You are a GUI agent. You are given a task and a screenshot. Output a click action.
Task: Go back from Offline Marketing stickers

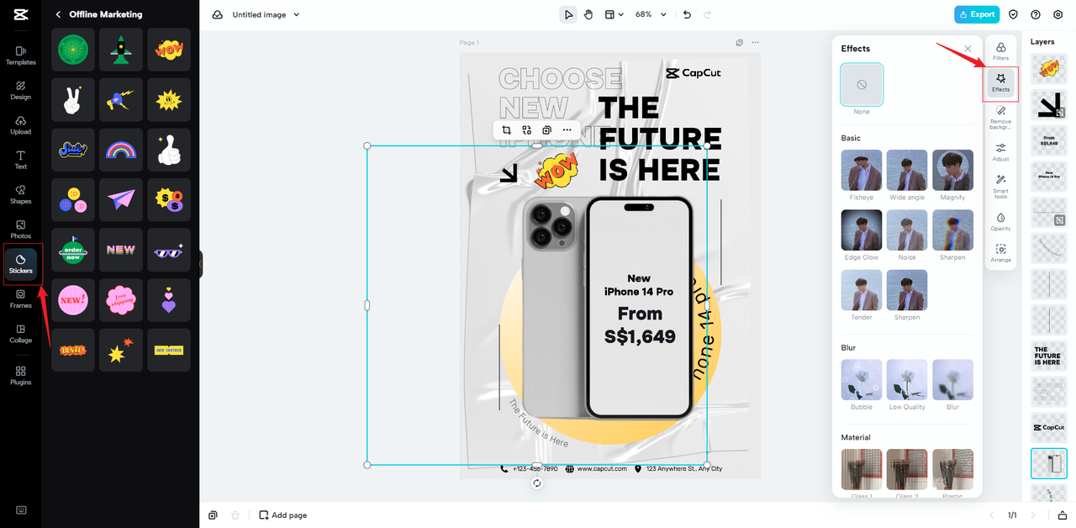point(58,14)
